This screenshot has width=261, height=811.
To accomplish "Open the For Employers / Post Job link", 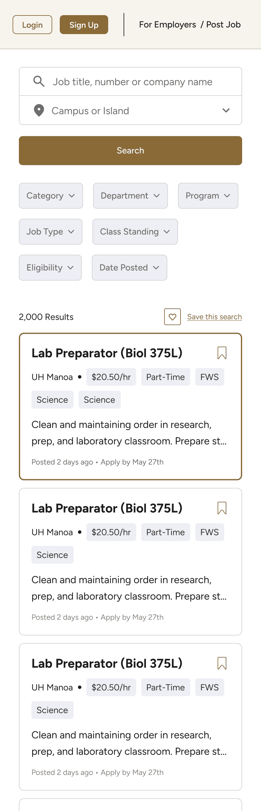I will (x=190, y=25).
